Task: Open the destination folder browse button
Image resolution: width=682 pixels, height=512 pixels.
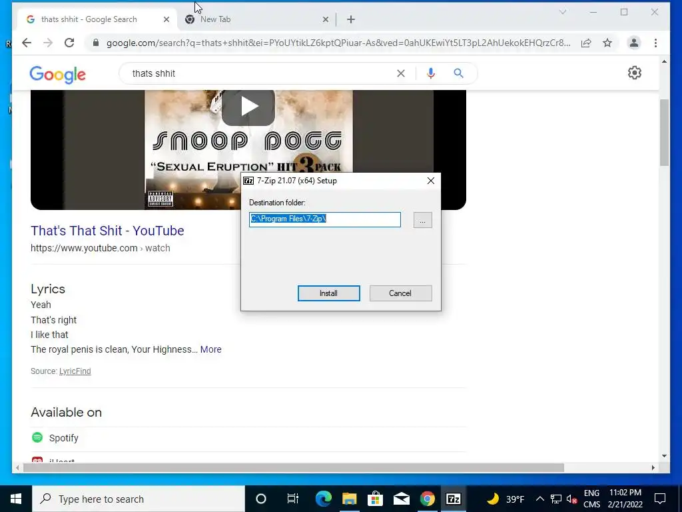Action: click(422, 220)
